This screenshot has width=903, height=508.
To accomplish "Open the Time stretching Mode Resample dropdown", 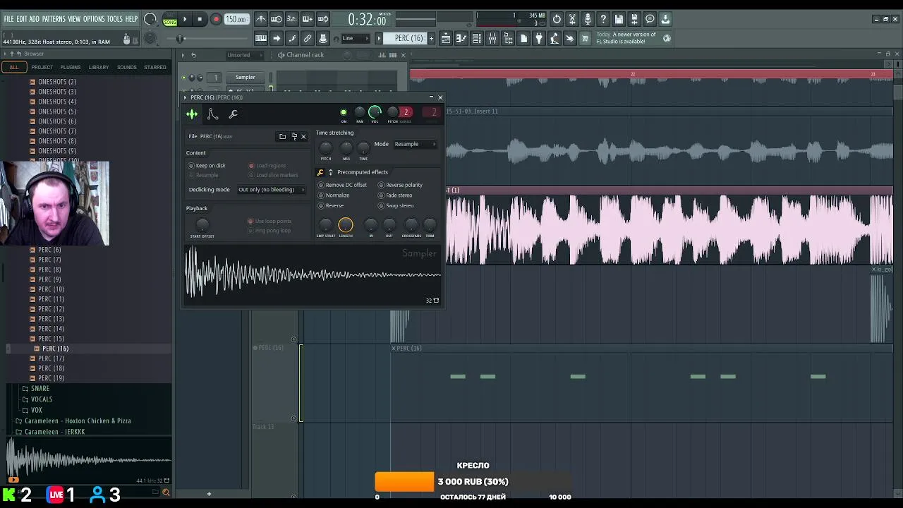I will coord(415,144).
